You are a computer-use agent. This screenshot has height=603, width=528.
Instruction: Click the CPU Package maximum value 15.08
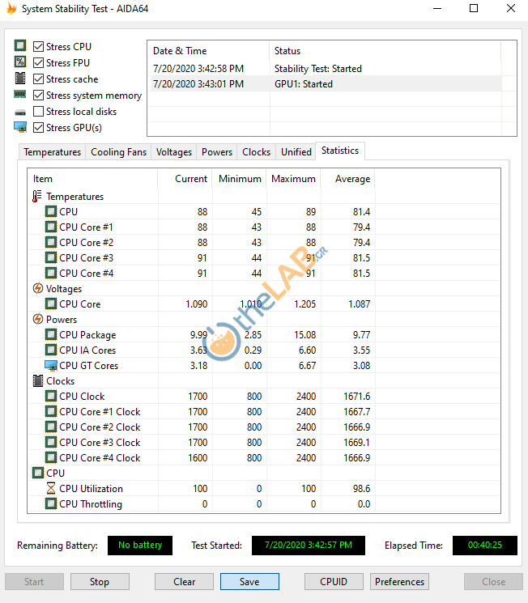click(304, 334)
